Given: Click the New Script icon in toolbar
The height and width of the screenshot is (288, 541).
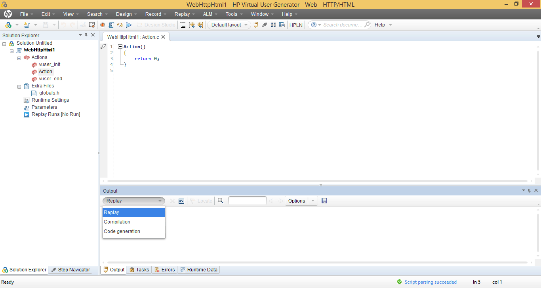Looking at the screenshot, I should [27, 25].
